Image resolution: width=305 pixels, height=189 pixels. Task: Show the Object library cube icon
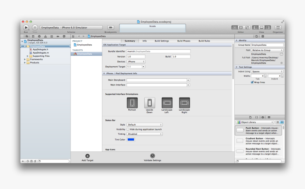click(263, 117)
